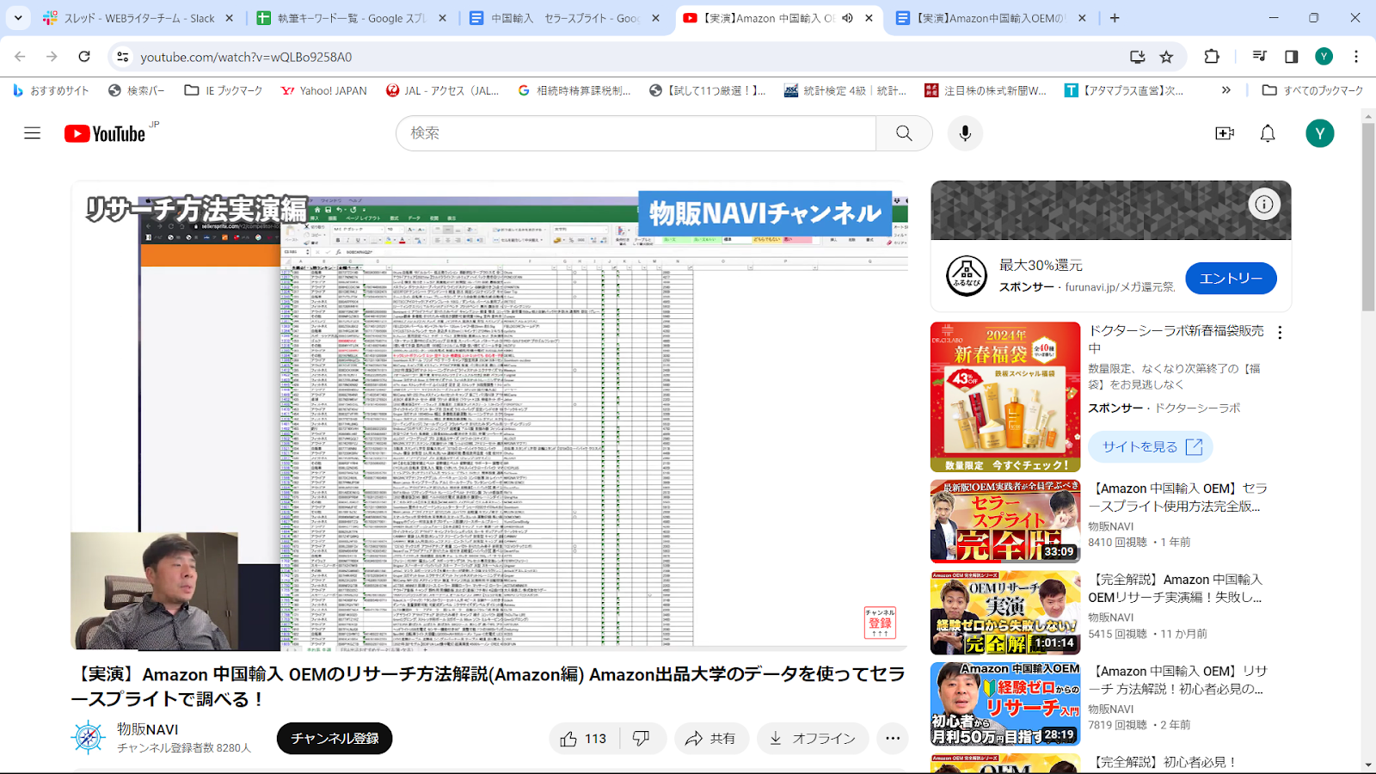View site information icon in address bar

(123, 57)
